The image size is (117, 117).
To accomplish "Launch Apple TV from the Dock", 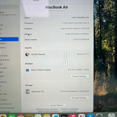I will [64, 116].
